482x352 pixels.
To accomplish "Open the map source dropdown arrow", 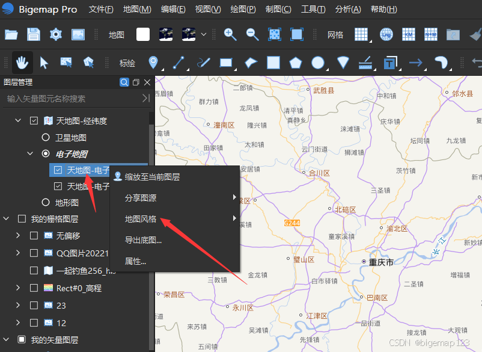I will point(204,34).
